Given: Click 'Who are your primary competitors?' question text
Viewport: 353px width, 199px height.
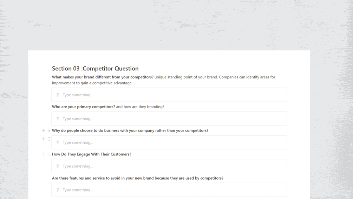Looking at the screenshot, I should [84, 107].
